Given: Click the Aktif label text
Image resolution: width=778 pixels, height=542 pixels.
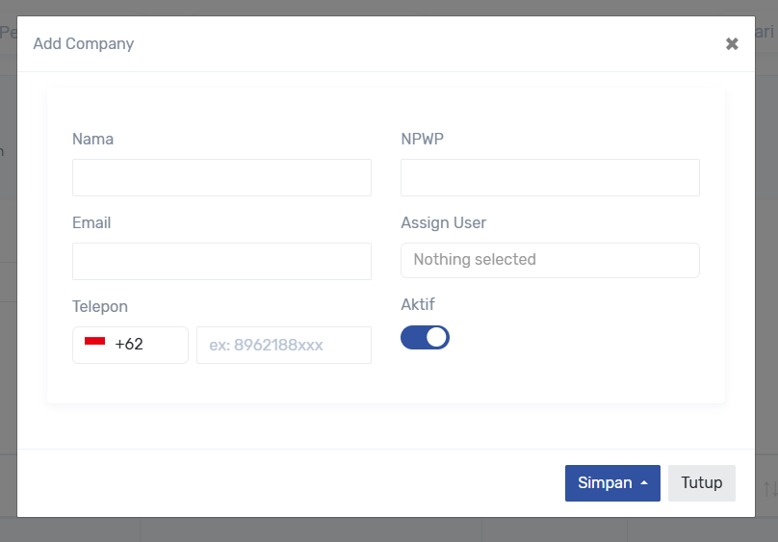Looking at the screenshot, I should [x=418, y=305].
